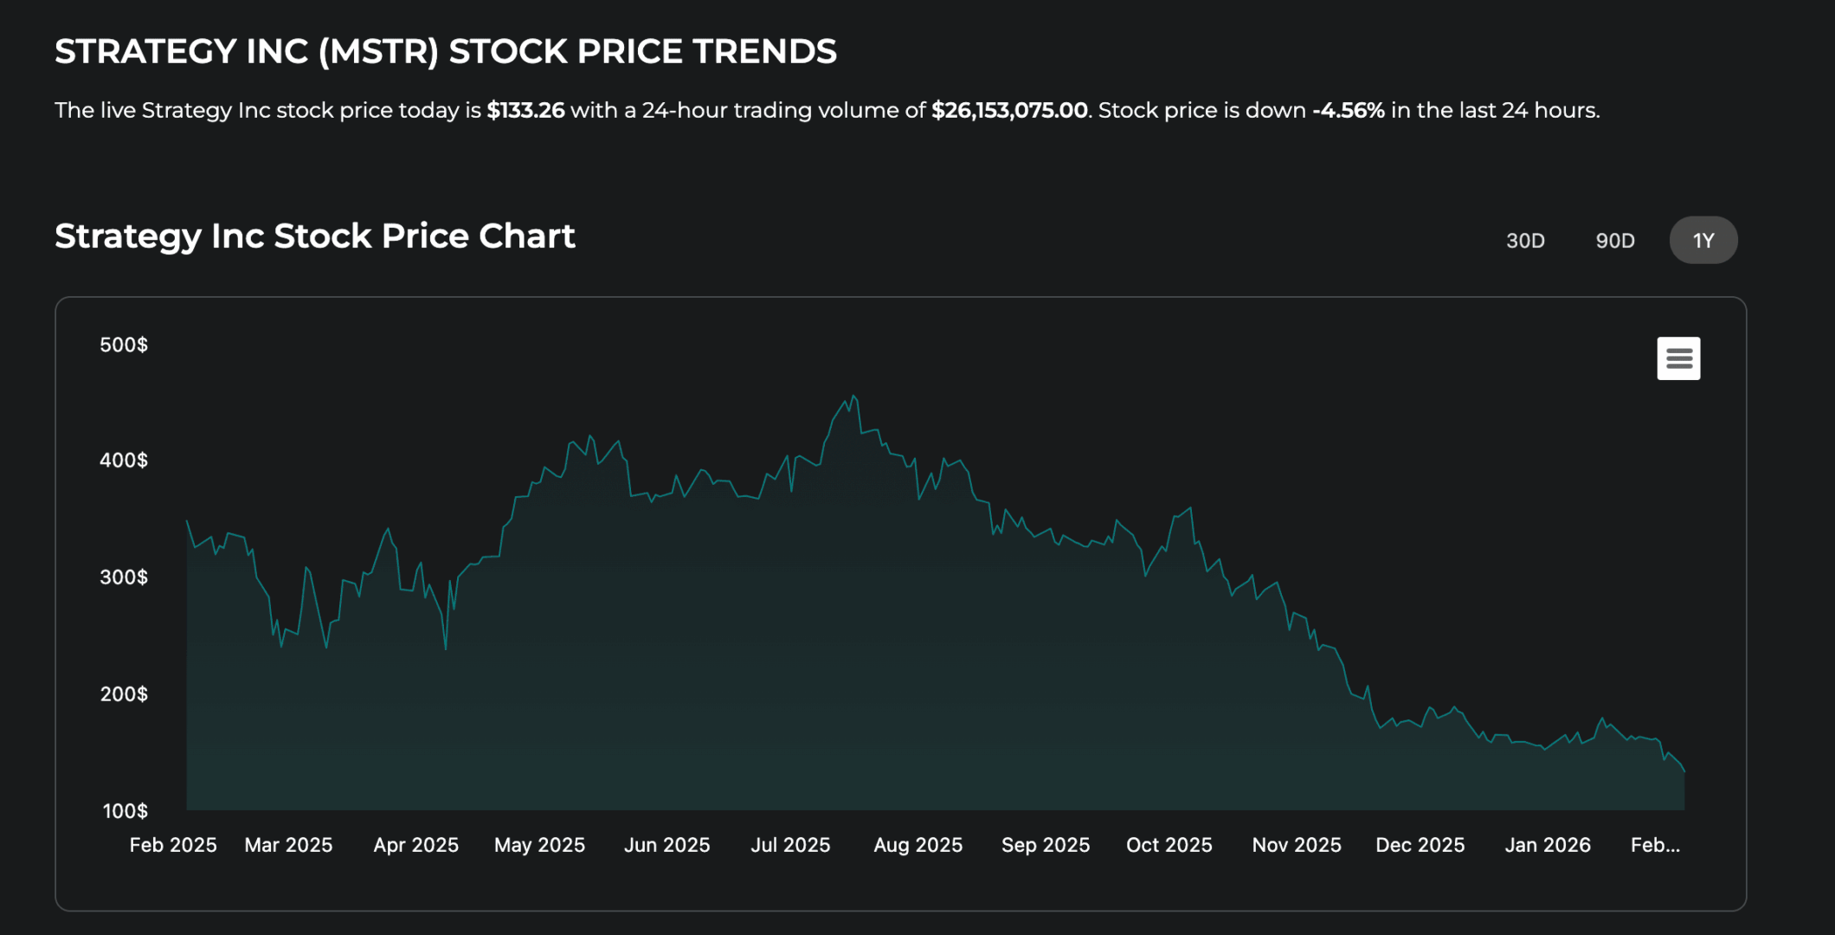Image resolution: width=1835 pixels, height=935 pixels.
Task: Click the Jul 2025 x-axis label
Action: pos(790,845)
